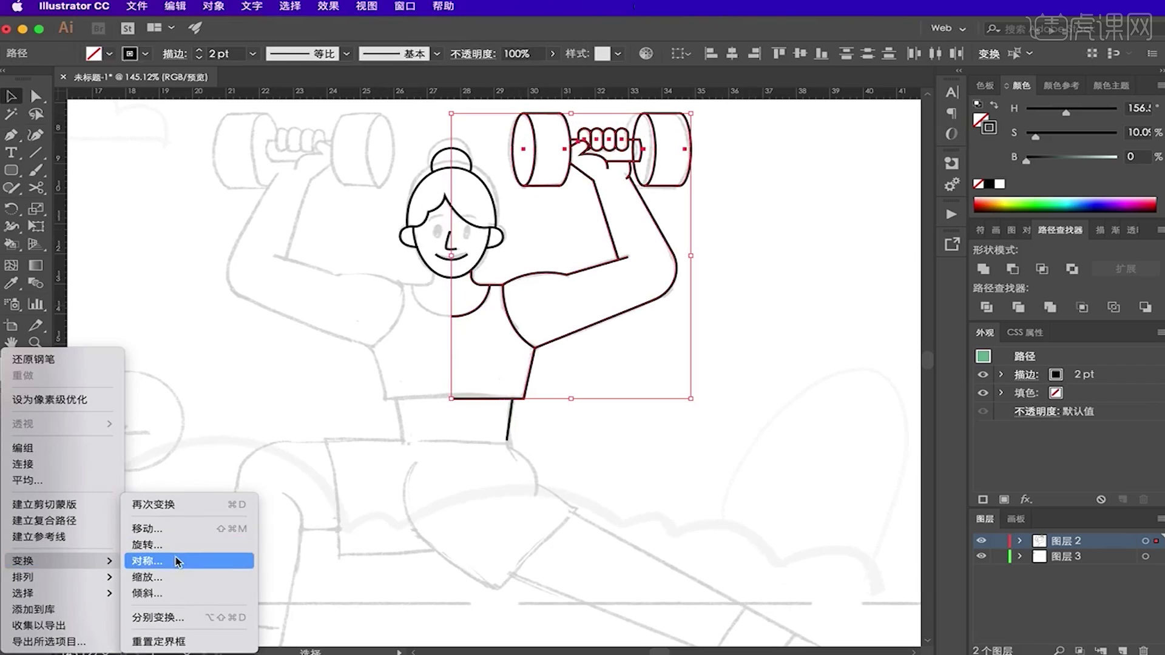Apply Unite shape mode in Pathfinder

984,269
